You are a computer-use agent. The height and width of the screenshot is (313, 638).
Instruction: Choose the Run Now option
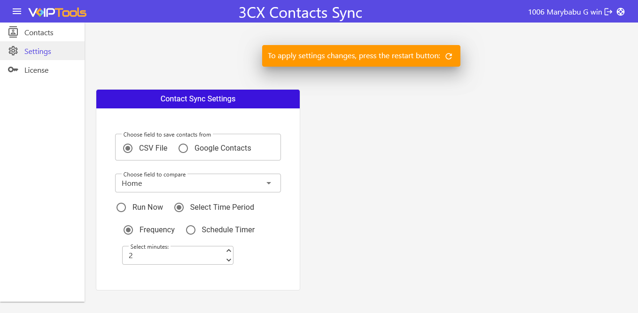click(x=121, y=207)
